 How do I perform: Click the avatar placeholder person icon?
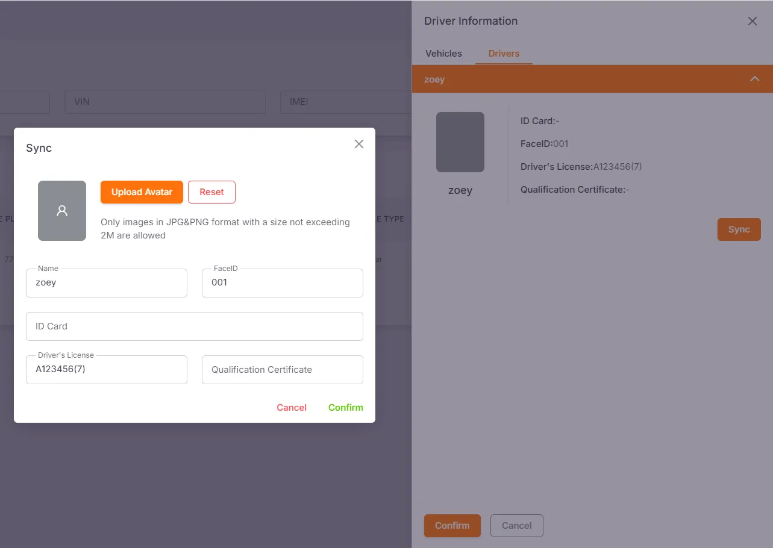click(x=62, y=211)
